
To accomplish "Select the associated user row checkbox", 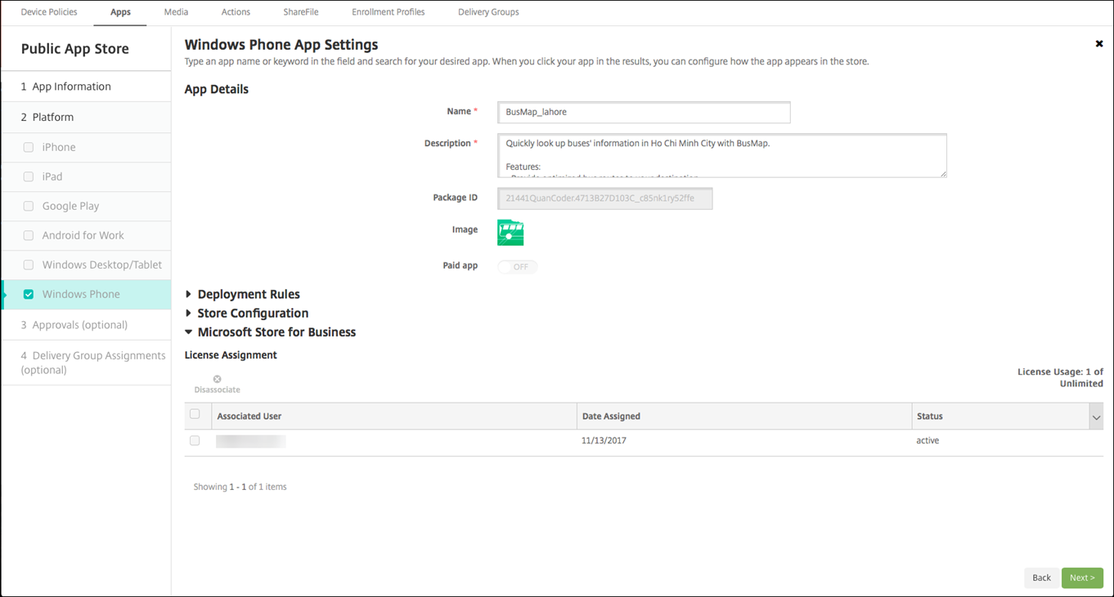I will pyautogui.click(x=195, y=441).
